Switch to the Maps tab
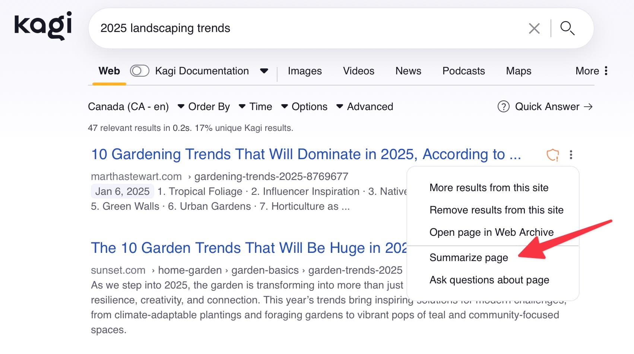Image resolution: width=634 pixels, height=354 pixels. tap(519, 71)
